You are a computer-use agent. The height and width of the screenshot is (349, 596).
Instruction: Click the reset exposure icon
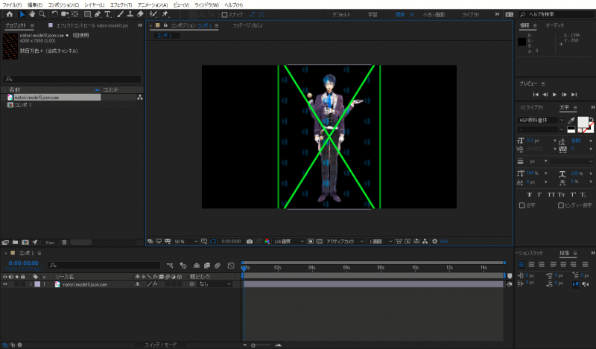click(x=434, y=242)
